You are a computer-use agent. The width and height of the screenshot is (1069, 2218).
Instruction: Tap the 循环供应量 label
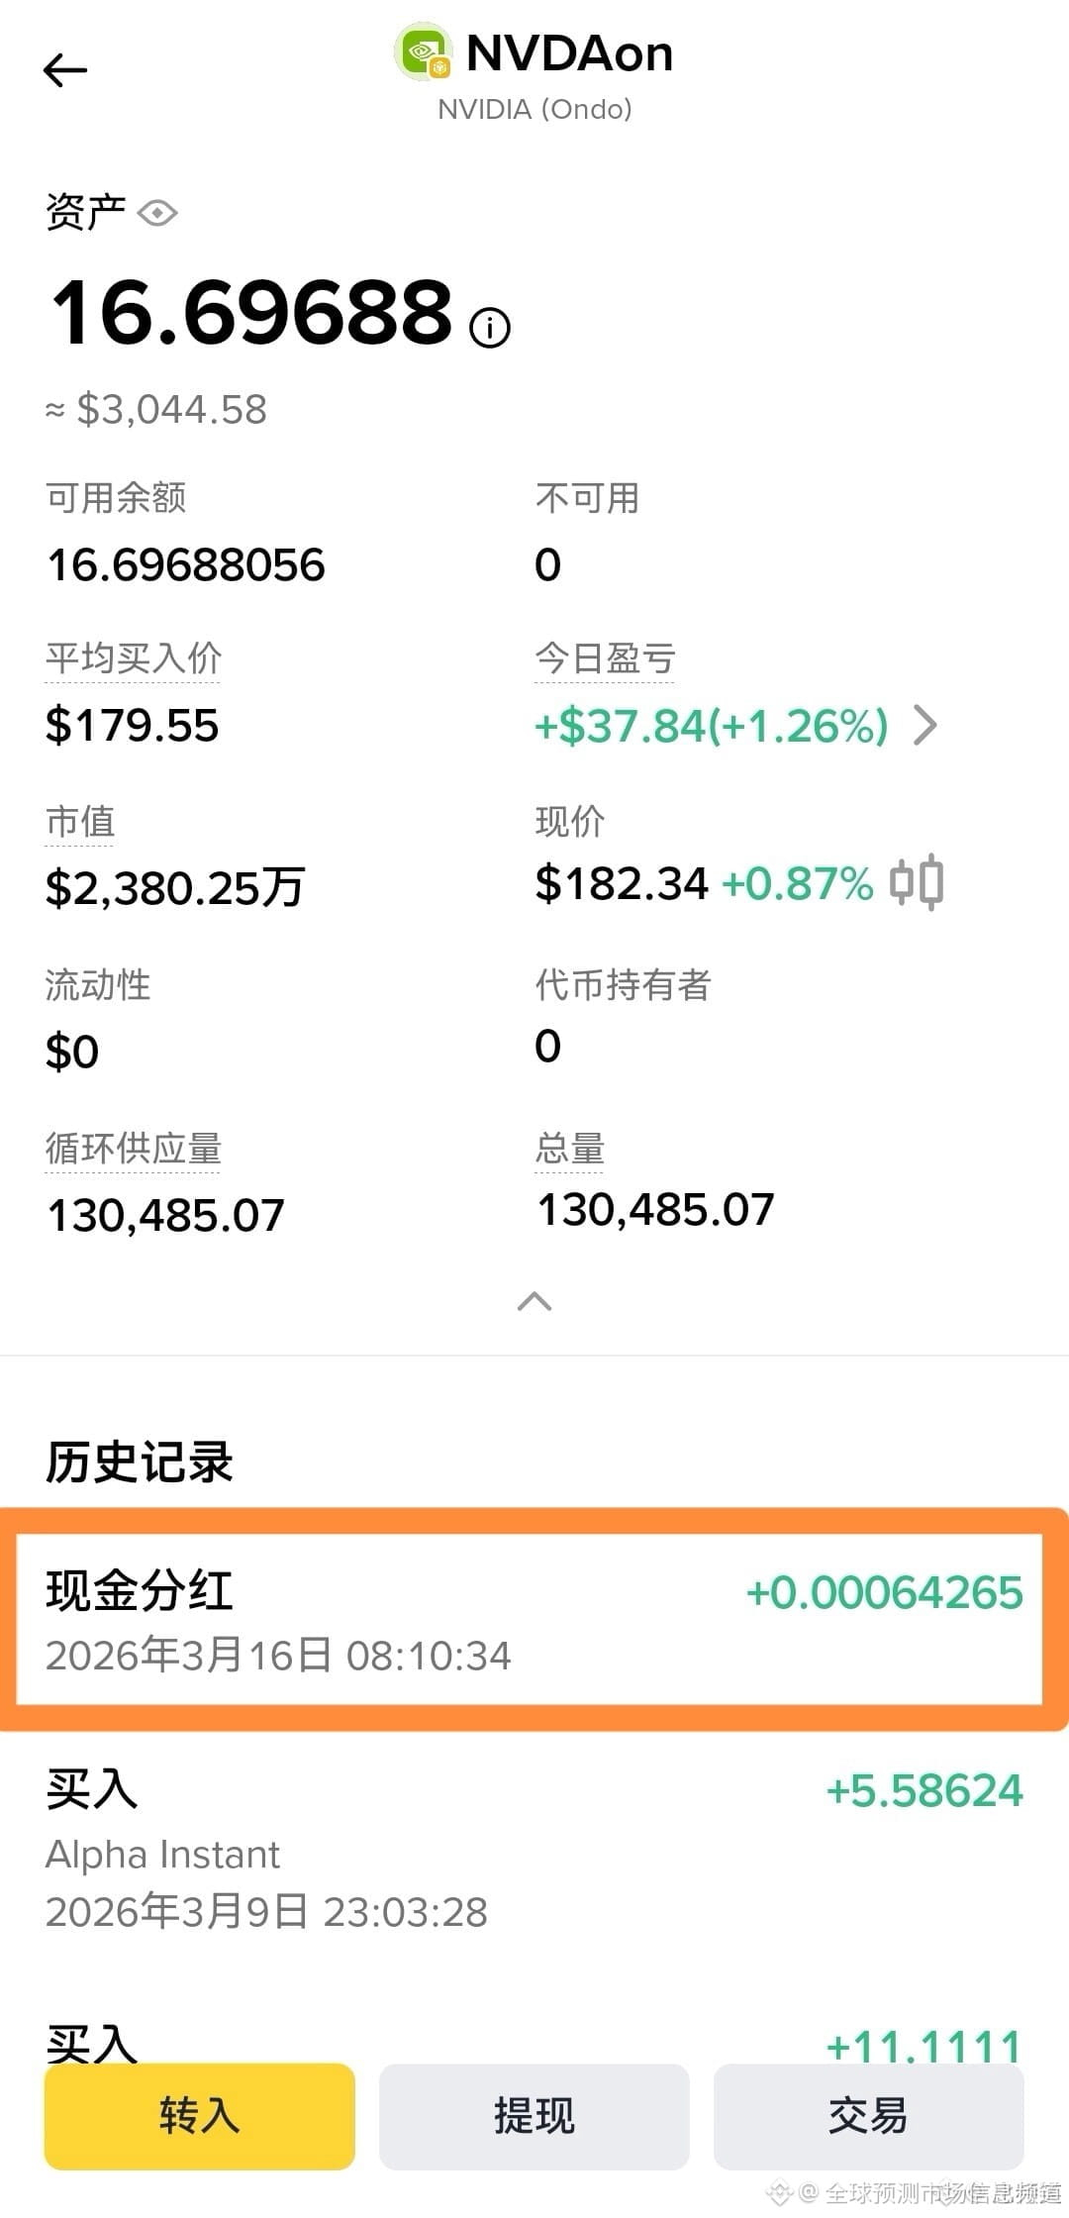[x=134, y=1149]
